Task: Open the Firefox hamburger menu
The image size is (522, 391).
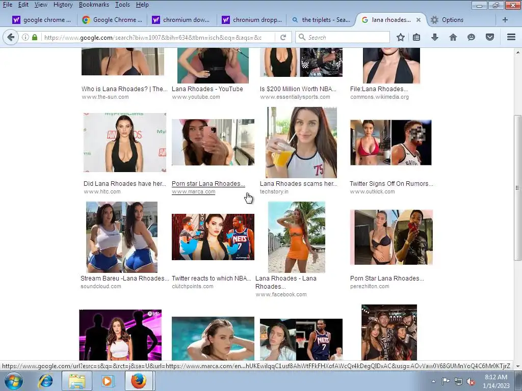Action: 511,37
